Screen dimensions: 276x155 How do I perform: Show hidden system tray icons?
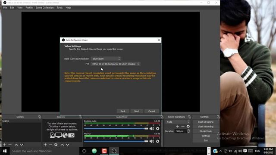point(221,151)
